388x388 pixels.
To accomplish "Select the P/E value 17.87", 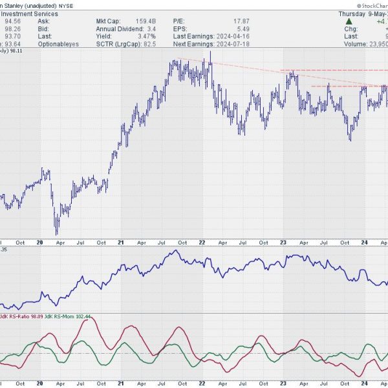I will click(x=241, y=21).
